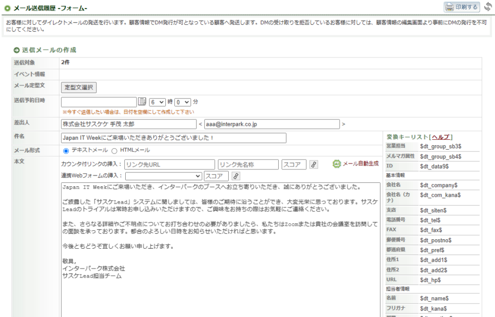Click the counter link insert chain icon
Viewport: 495px width, 317px height.
click(x=313, y=164)
